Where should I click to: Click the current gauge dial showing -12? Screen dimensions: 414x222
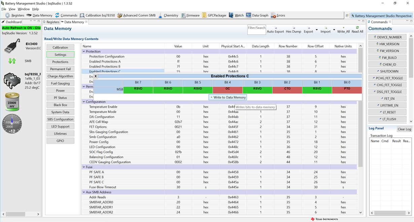click(x=12, y=123)
